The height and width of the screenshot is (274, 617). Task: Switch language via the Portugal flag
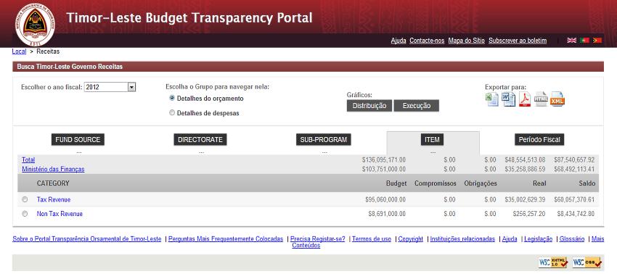pyautogui.click(x=584, y=41)
